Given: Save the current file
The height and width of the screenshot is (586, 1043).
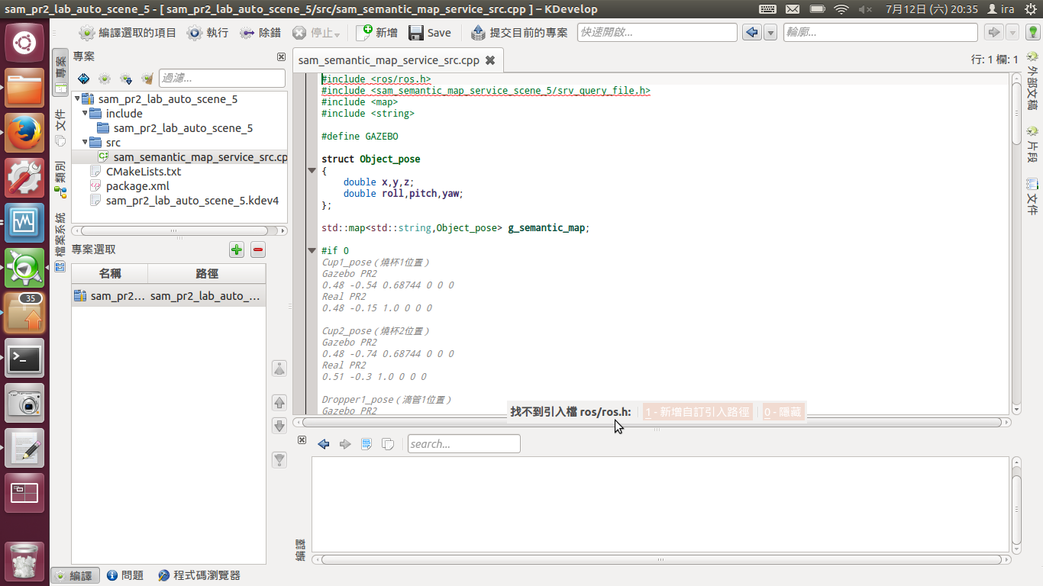Looking at the screenshot, I should pos(430,33).
